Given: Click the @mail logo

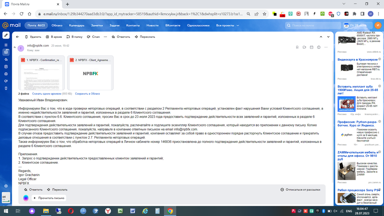Looking at the screenshot, I should 12,26.
